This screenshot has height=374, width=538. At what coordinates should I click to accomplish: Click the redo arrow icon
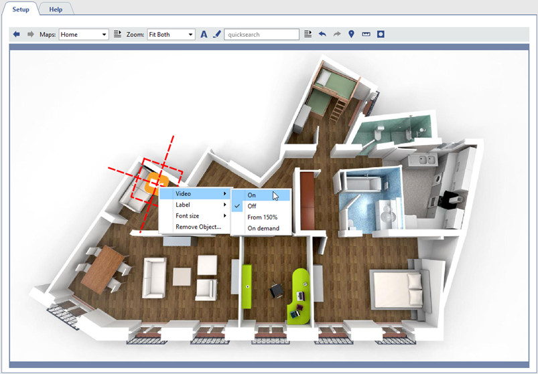(x=337, y=34)
